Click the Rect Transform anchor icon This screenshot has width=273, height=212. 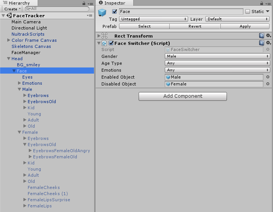click(104, 36)
